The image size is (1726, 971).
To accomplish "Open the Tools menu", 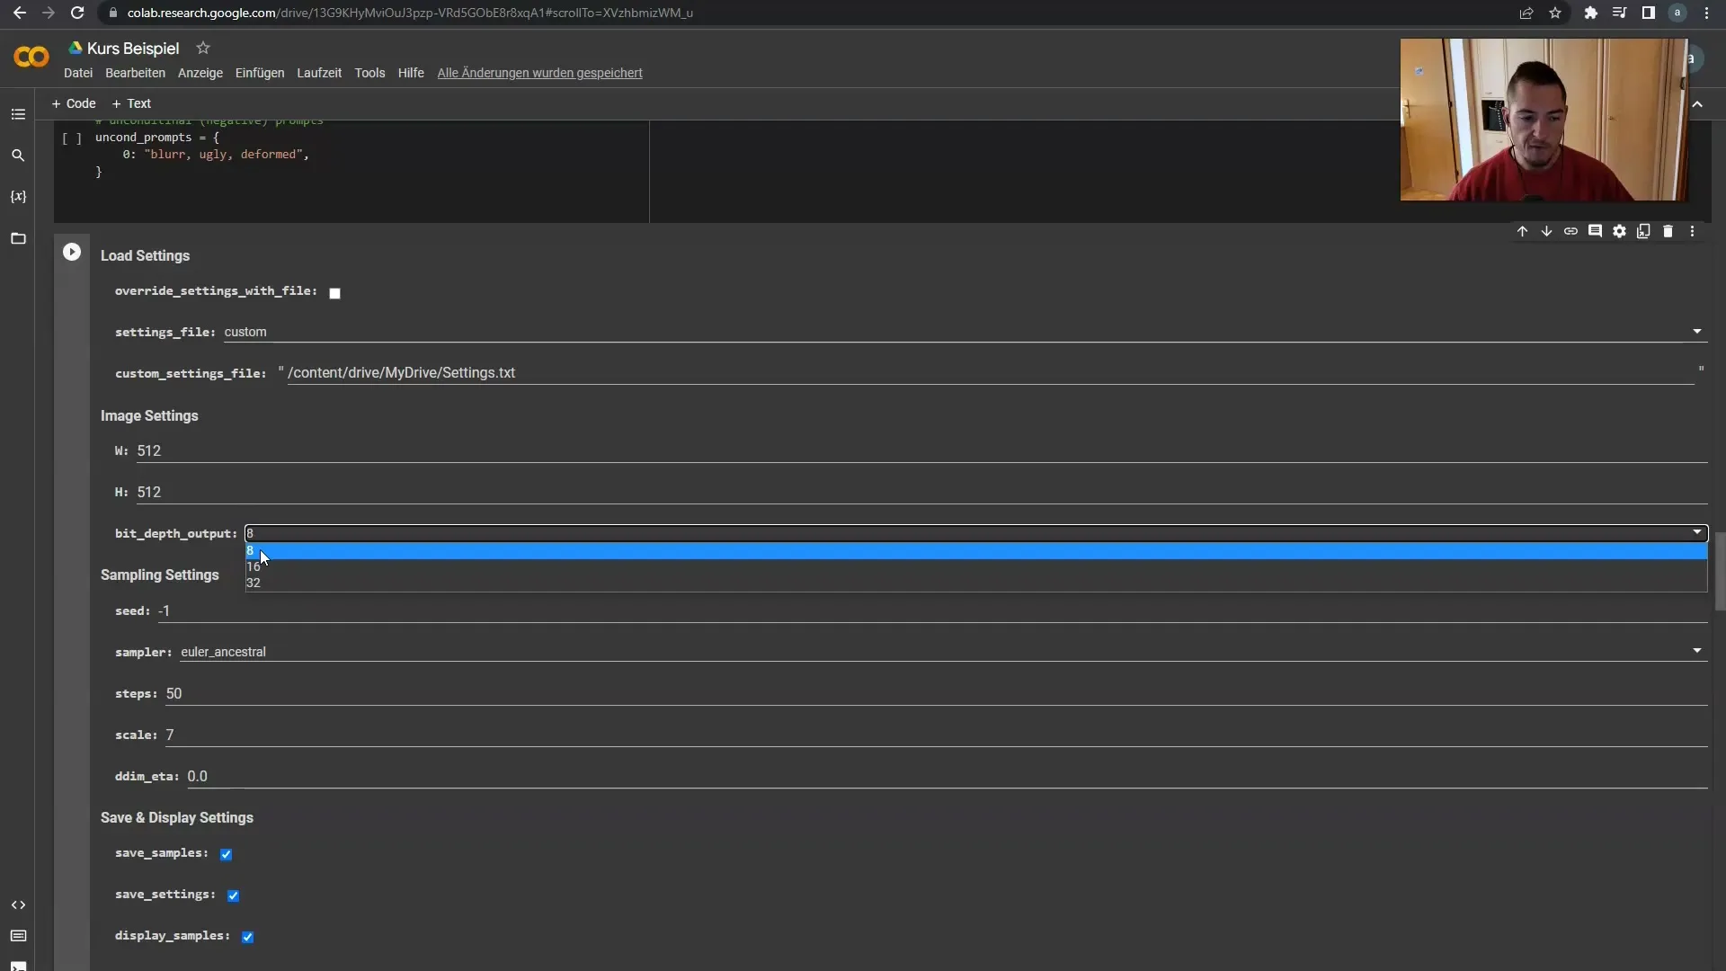I will pos(369,73).
